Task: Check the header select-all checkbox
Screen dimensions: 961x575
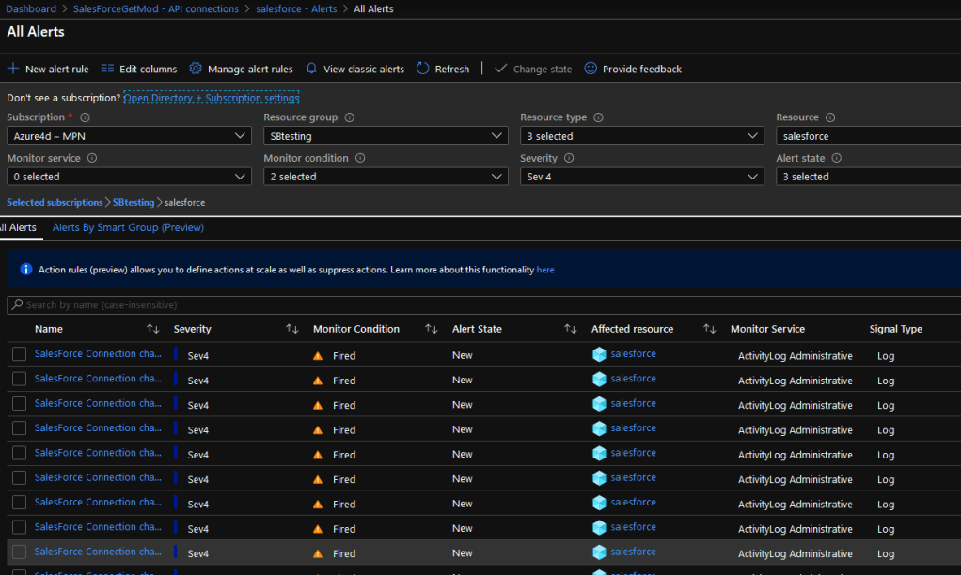Action: tap(19, 329)
